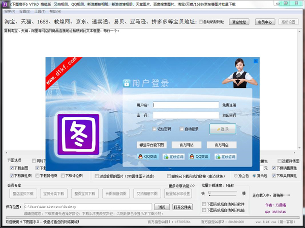Enable 下图完成后自动关闭电脑 checkbox
This screenshot has width=305, height=228.
204,210
